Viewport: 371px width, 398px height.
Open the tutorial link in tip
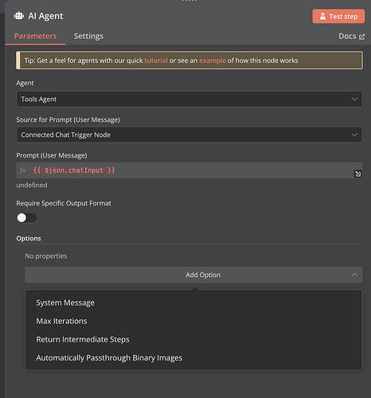pos(156,60)
